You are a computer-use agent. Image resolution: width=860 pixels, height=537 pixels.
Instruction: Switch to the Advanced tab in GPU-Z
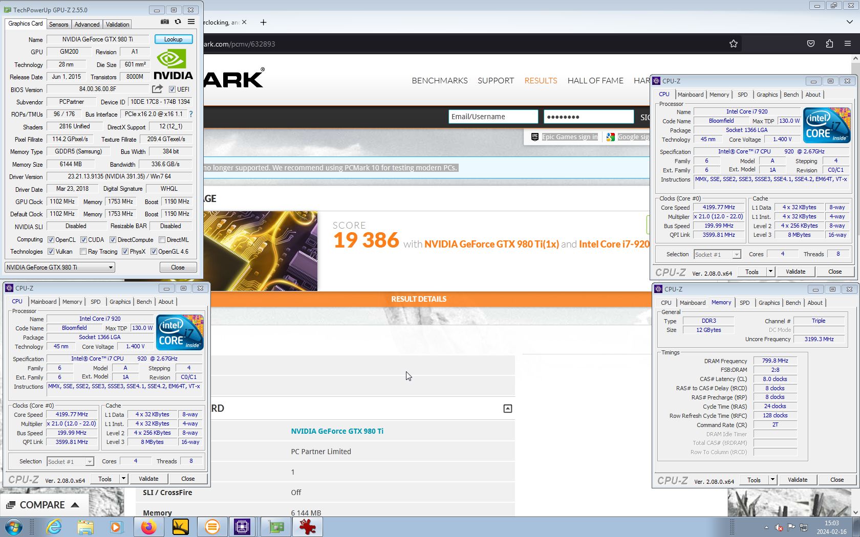point(87,24)
